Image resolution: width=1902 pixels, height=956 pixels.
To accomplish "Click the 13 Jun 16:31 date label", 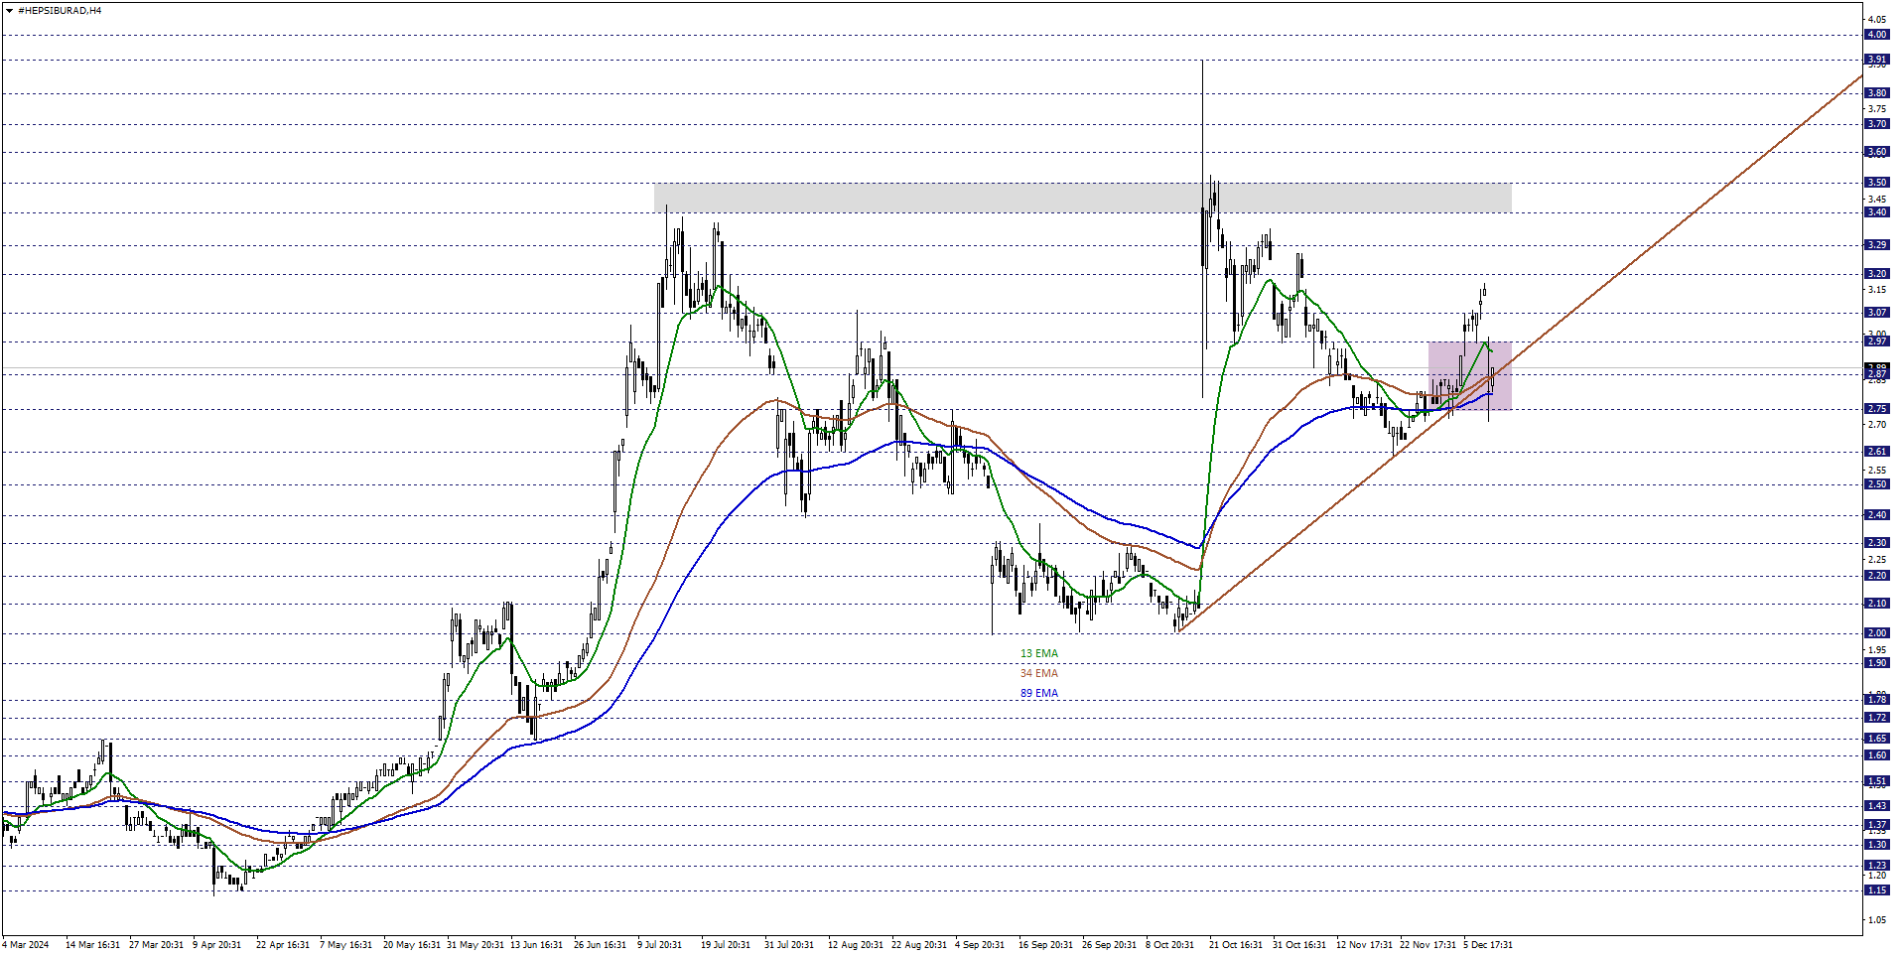I will [537, 945].
